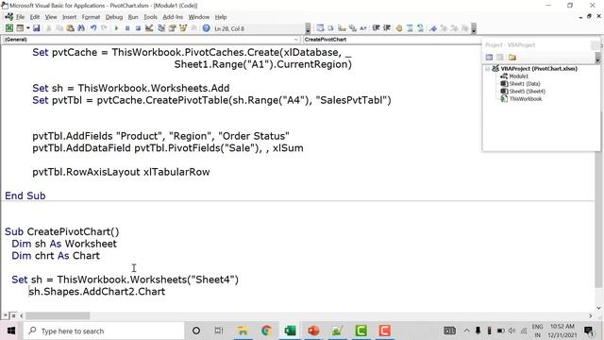Click the View Microsoft Excel icon
The height and width of the screenshot is (340, 604).
pos(8,28)
